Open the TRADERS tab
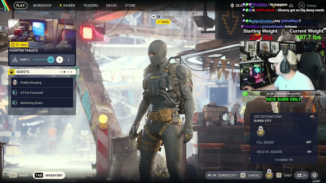The height and width of the screenshot is (183, 326). pyautogui.click(x=91, y=5)
